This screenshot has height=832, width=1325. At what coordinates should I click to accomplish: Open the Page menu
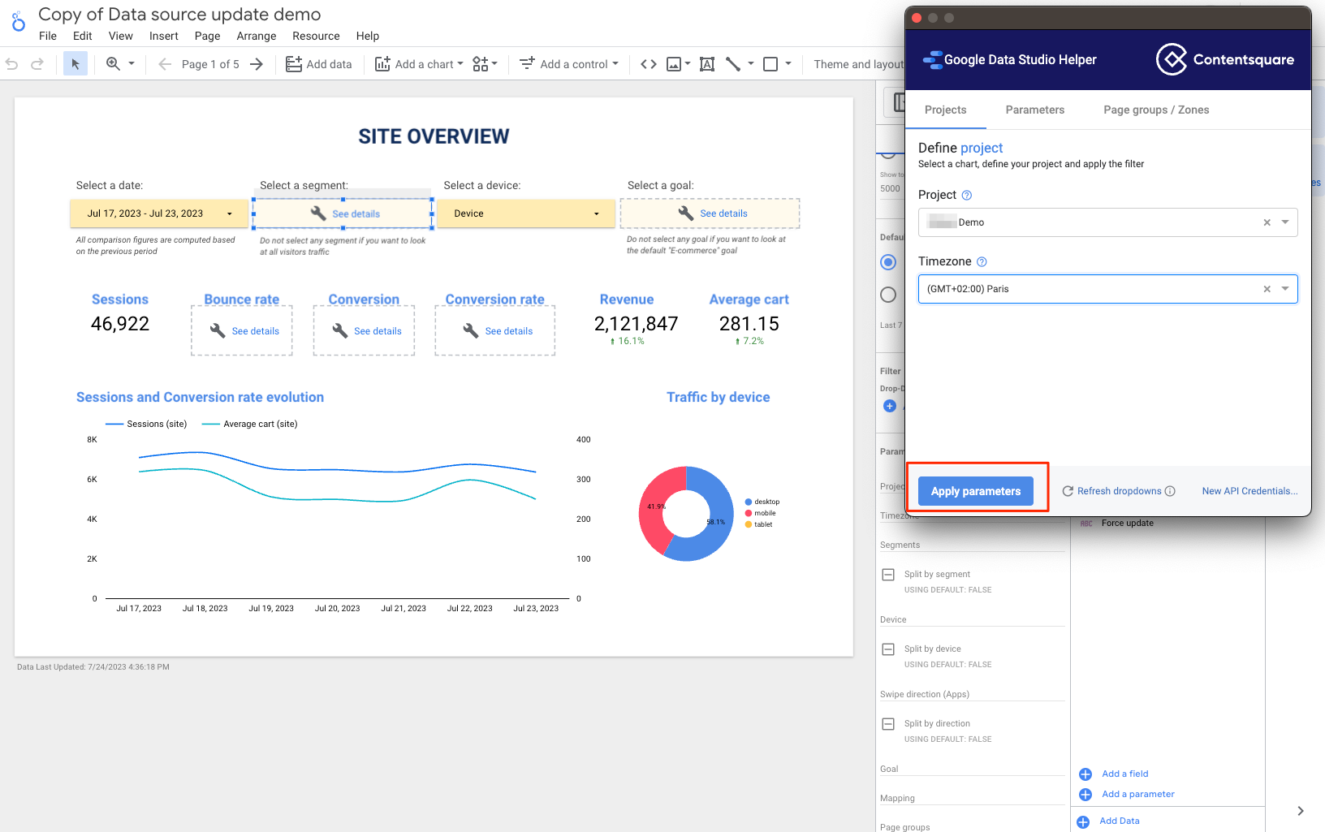point(208,36)
